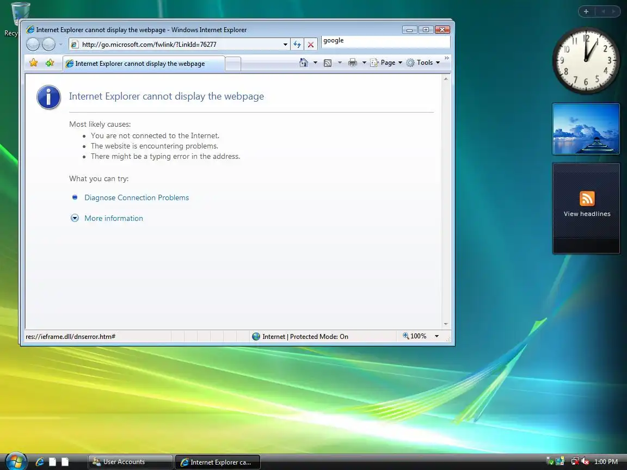The width and height of the screenshot is (627, 470).
Task: Click 'Protected Mode: On' status bar text
Action: [x=319, y=337]
